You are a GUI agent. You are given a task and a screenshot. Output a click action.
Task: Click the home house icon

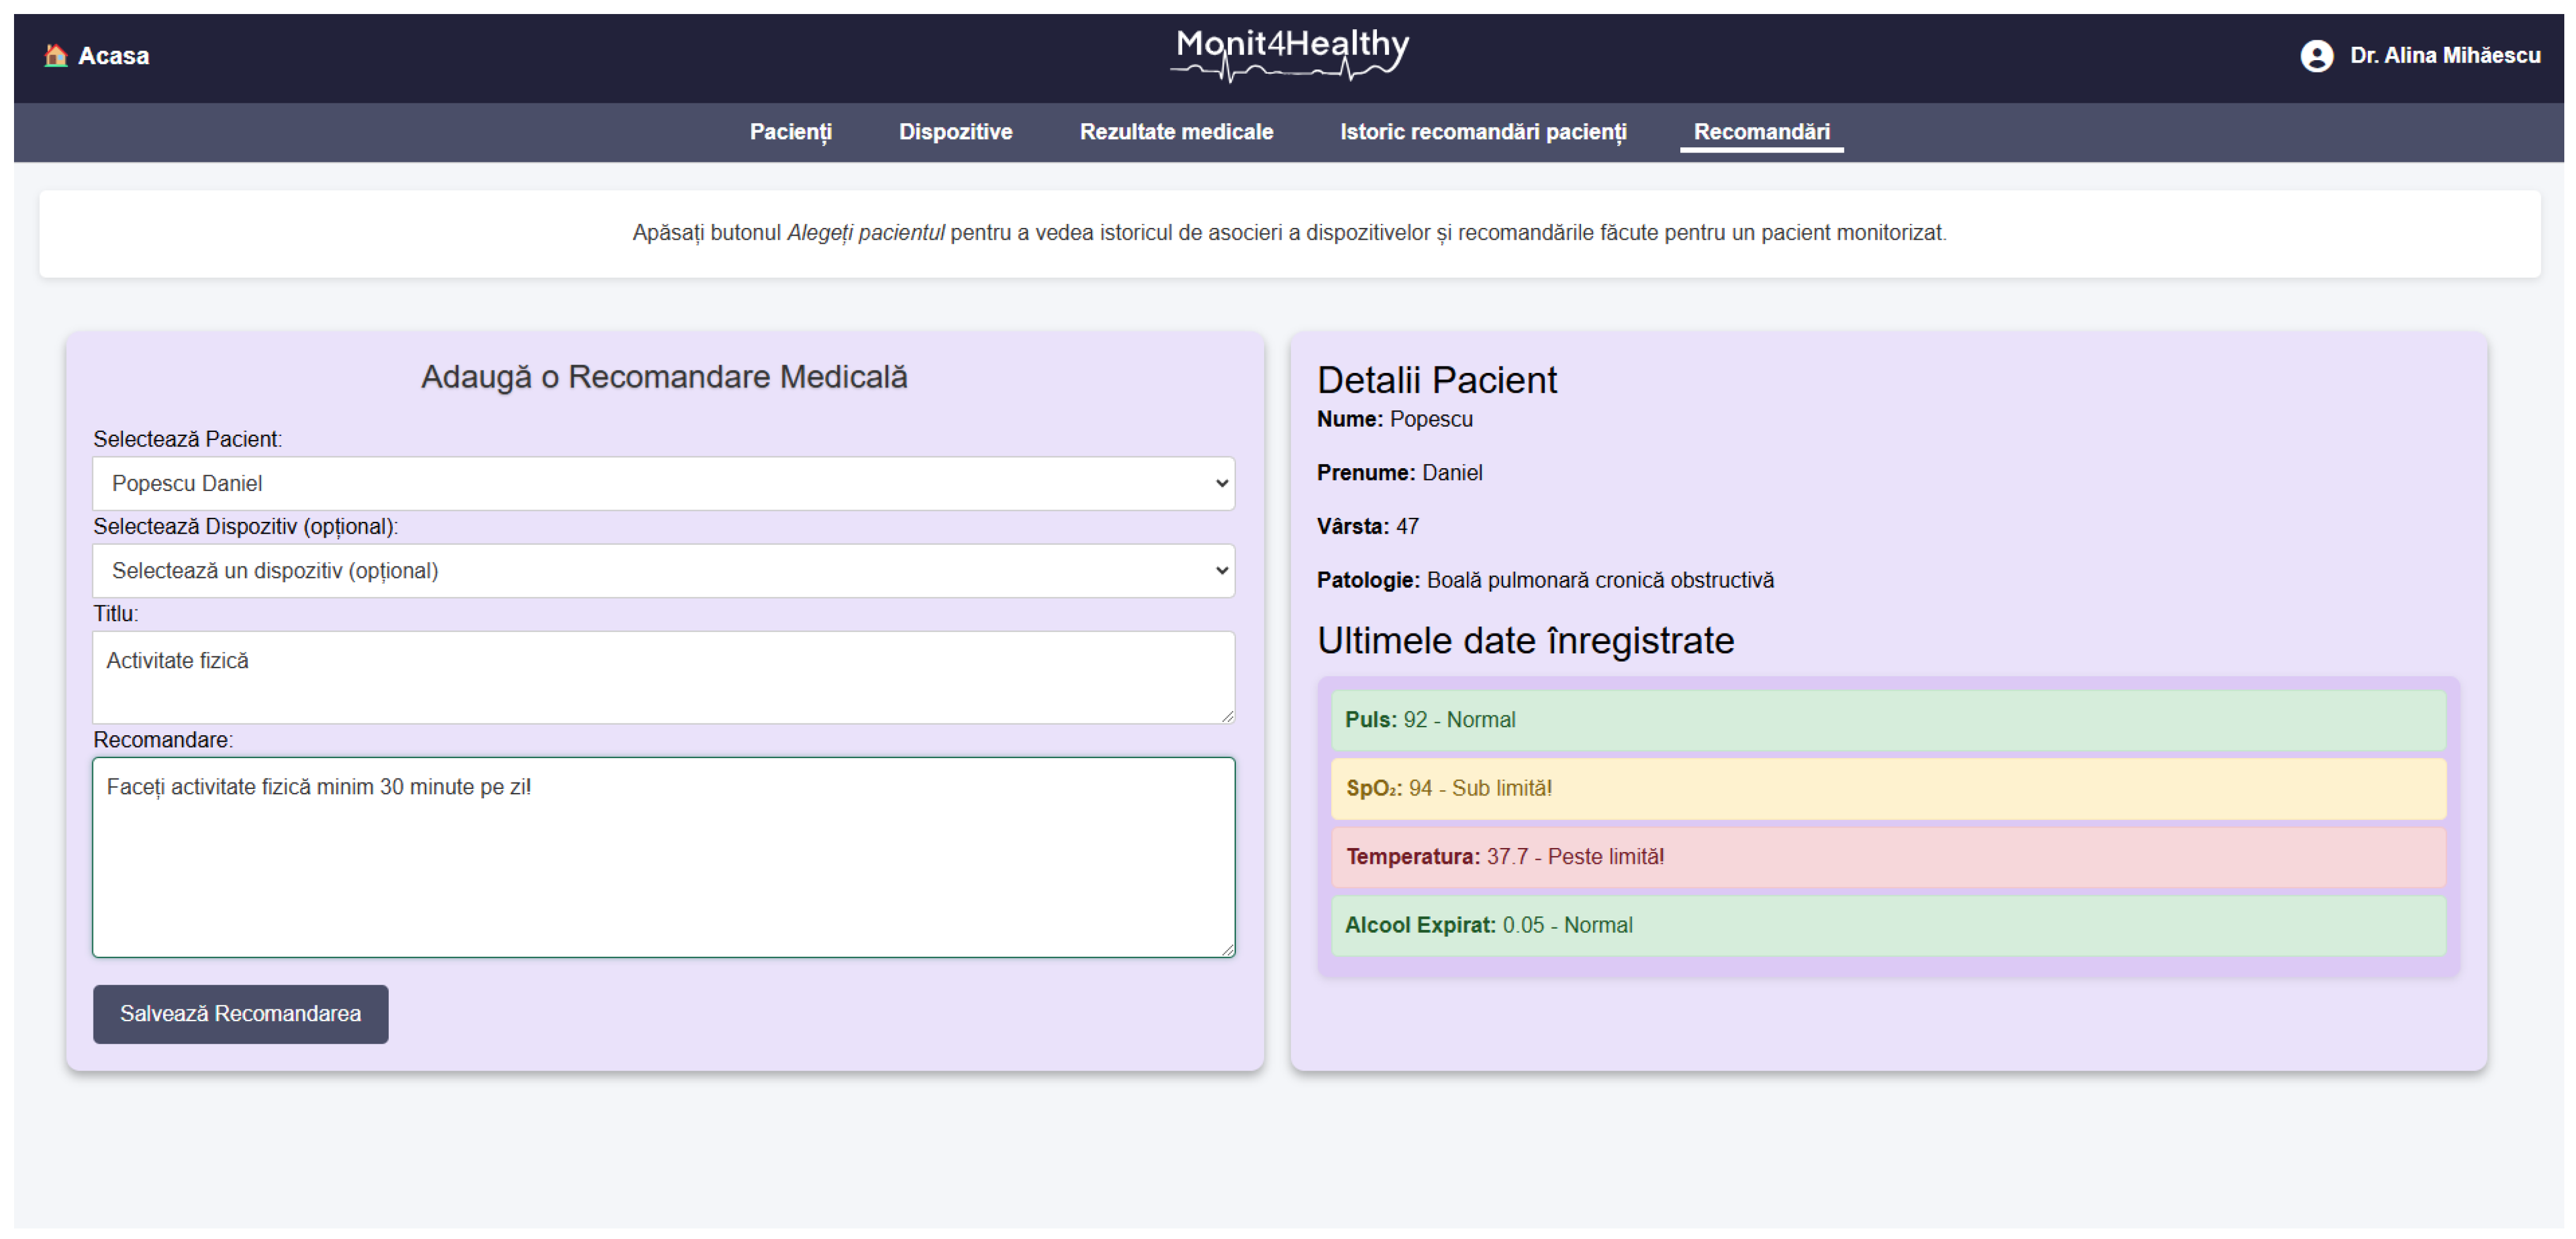[x=56, y=55]
